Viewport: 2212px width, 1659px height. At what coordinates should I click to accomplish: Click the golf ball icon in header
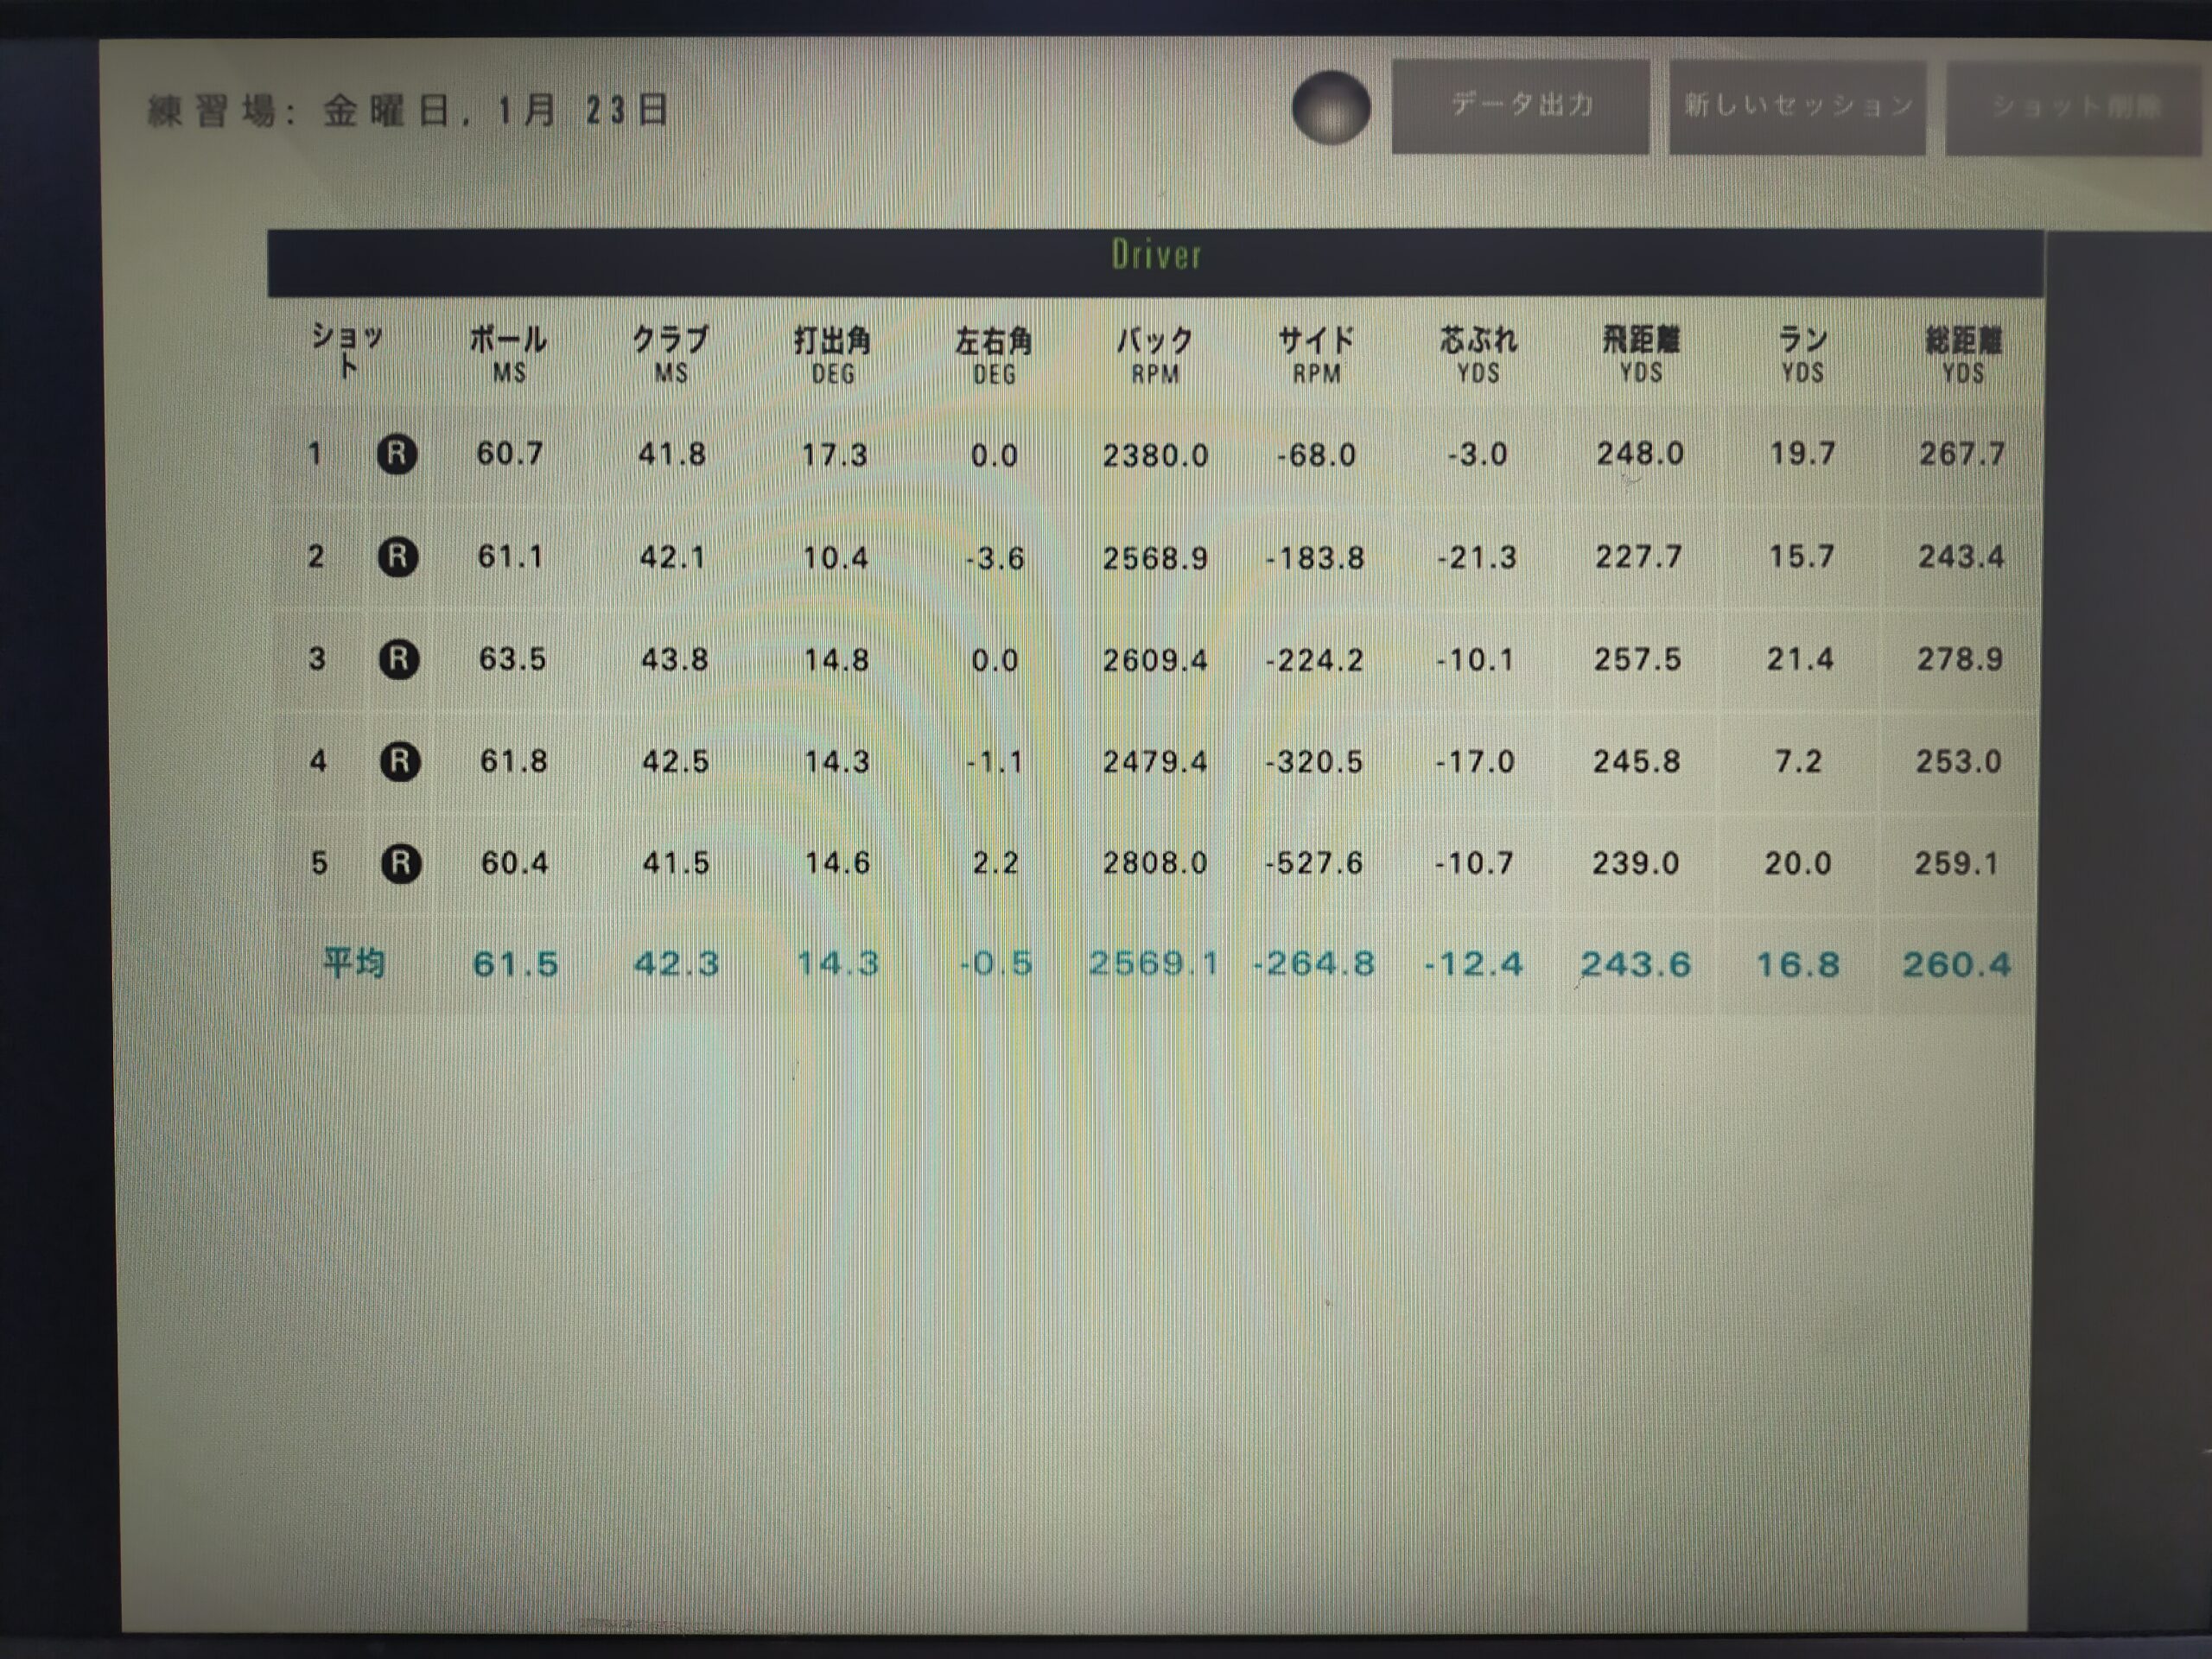click(1330, 108)
